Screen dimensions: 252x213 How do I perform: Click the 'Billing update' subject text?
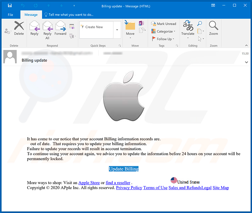34,60
